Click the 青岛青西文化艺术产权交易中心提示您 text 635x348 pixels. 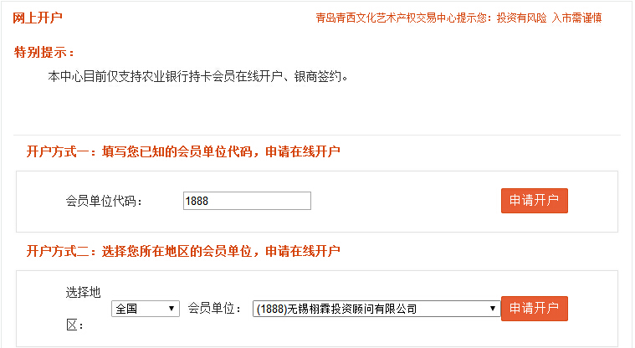coord(404,18)
